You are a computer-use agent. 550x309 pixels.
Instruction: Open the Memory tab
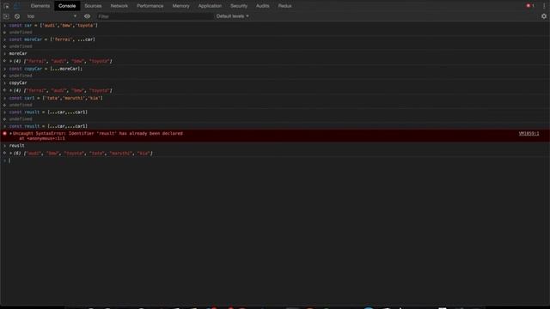coord(180,6)
